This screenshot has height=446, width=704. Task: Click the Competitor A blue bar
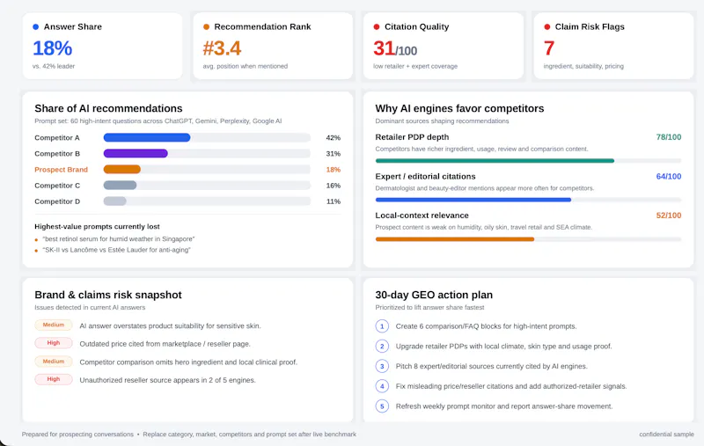pyautogui.click(x=147, y=138)
